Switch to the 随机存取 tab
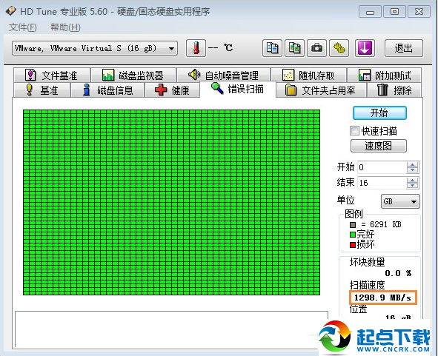The height and width of the screenshot is (356, 438). (308, 75)
